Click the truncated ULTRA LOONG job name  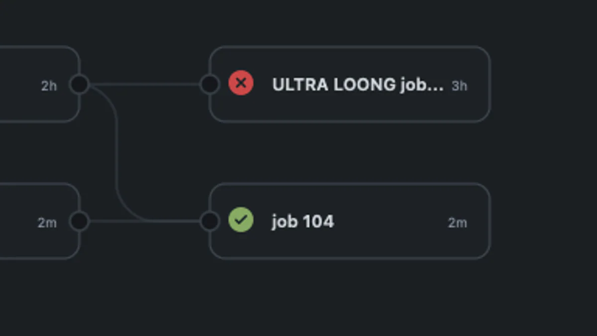(x=358, y=85)
